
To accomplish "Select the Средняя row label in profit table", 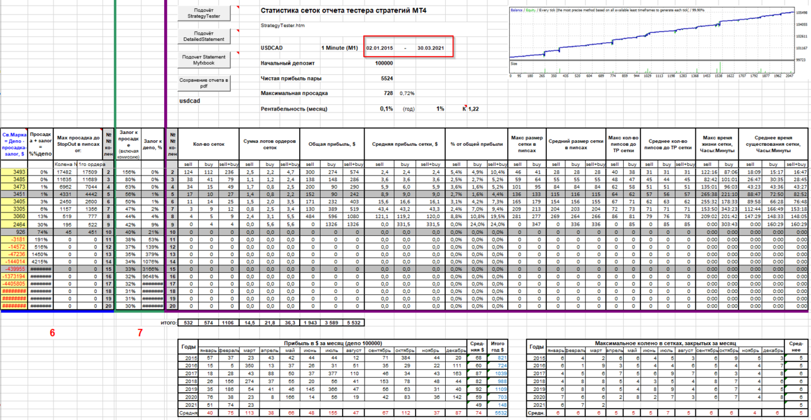I will tap(188, 412).
